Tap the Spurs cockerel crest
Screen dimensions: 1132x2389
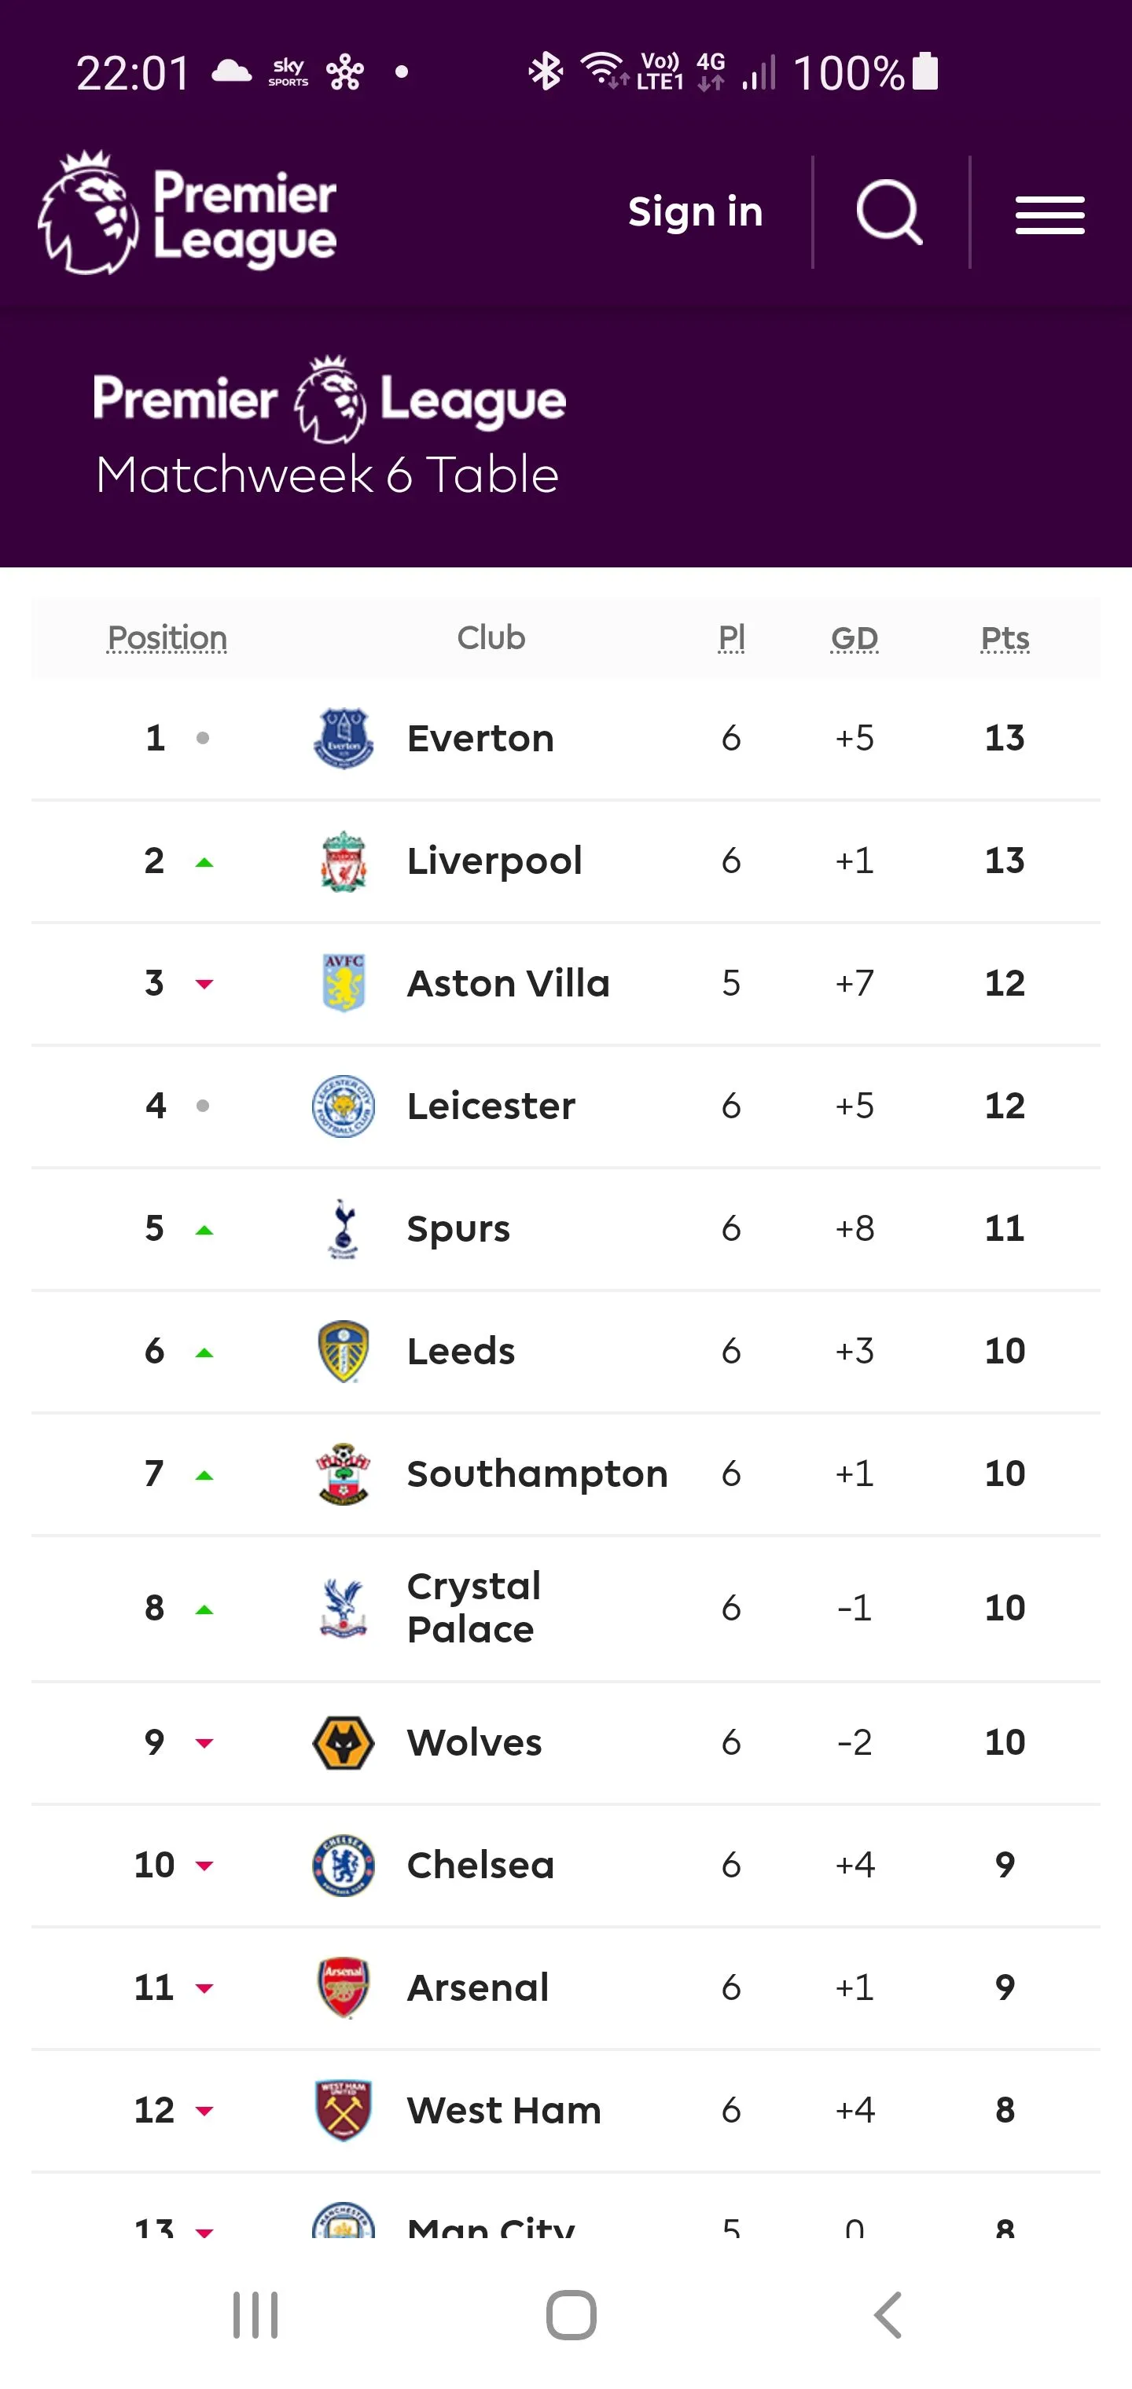click(x=344, y=1228)
